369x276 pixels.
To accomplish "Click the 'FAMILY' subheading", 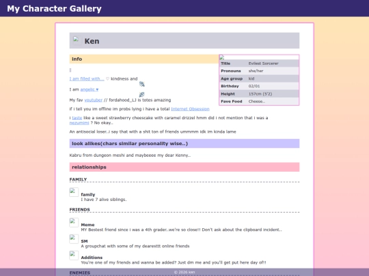I will click(78, 179).
